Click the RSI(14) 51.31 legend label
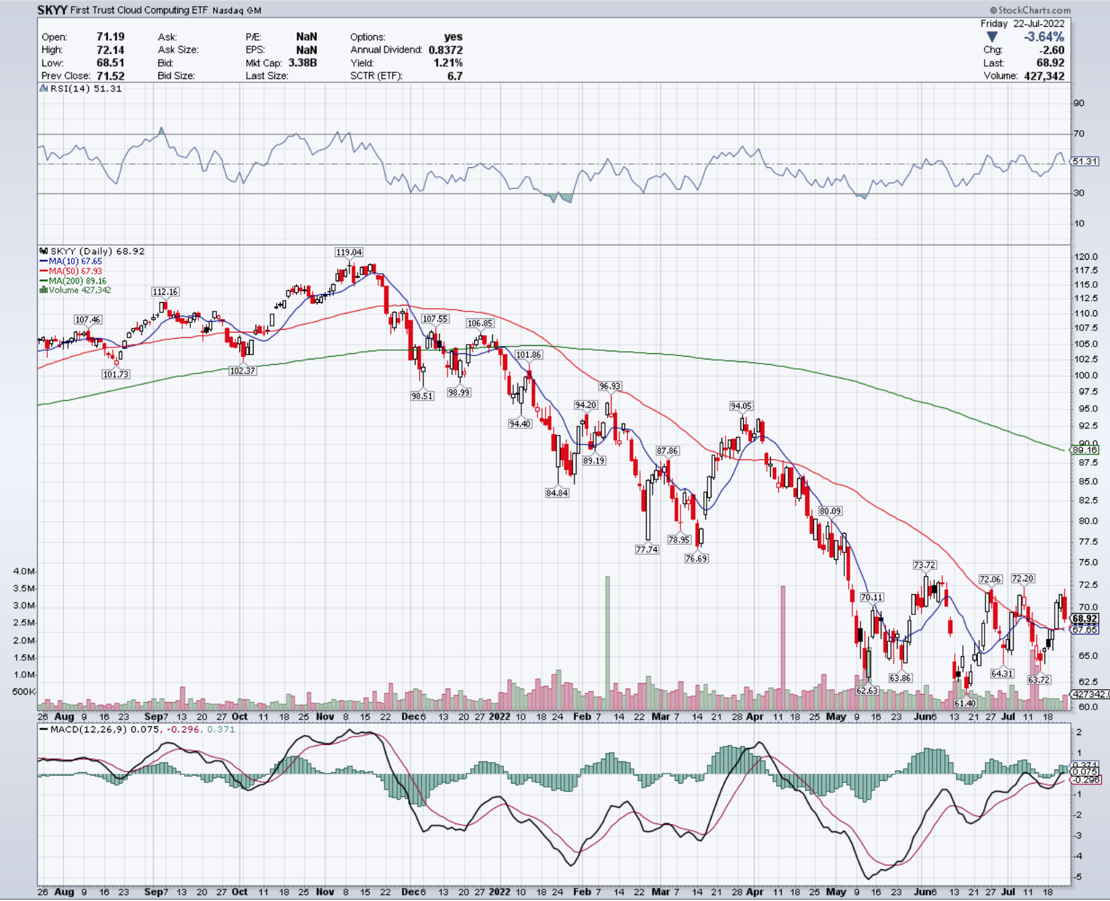This screenshot has height=901, width=1110. point(86,88)
